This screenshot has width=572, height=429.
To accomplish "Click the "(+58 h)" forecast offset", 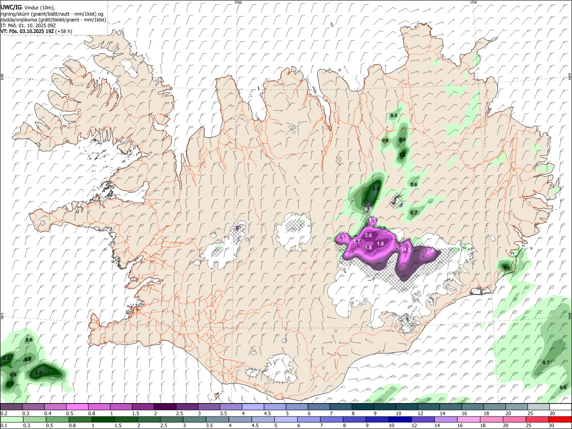I will 64,31.
